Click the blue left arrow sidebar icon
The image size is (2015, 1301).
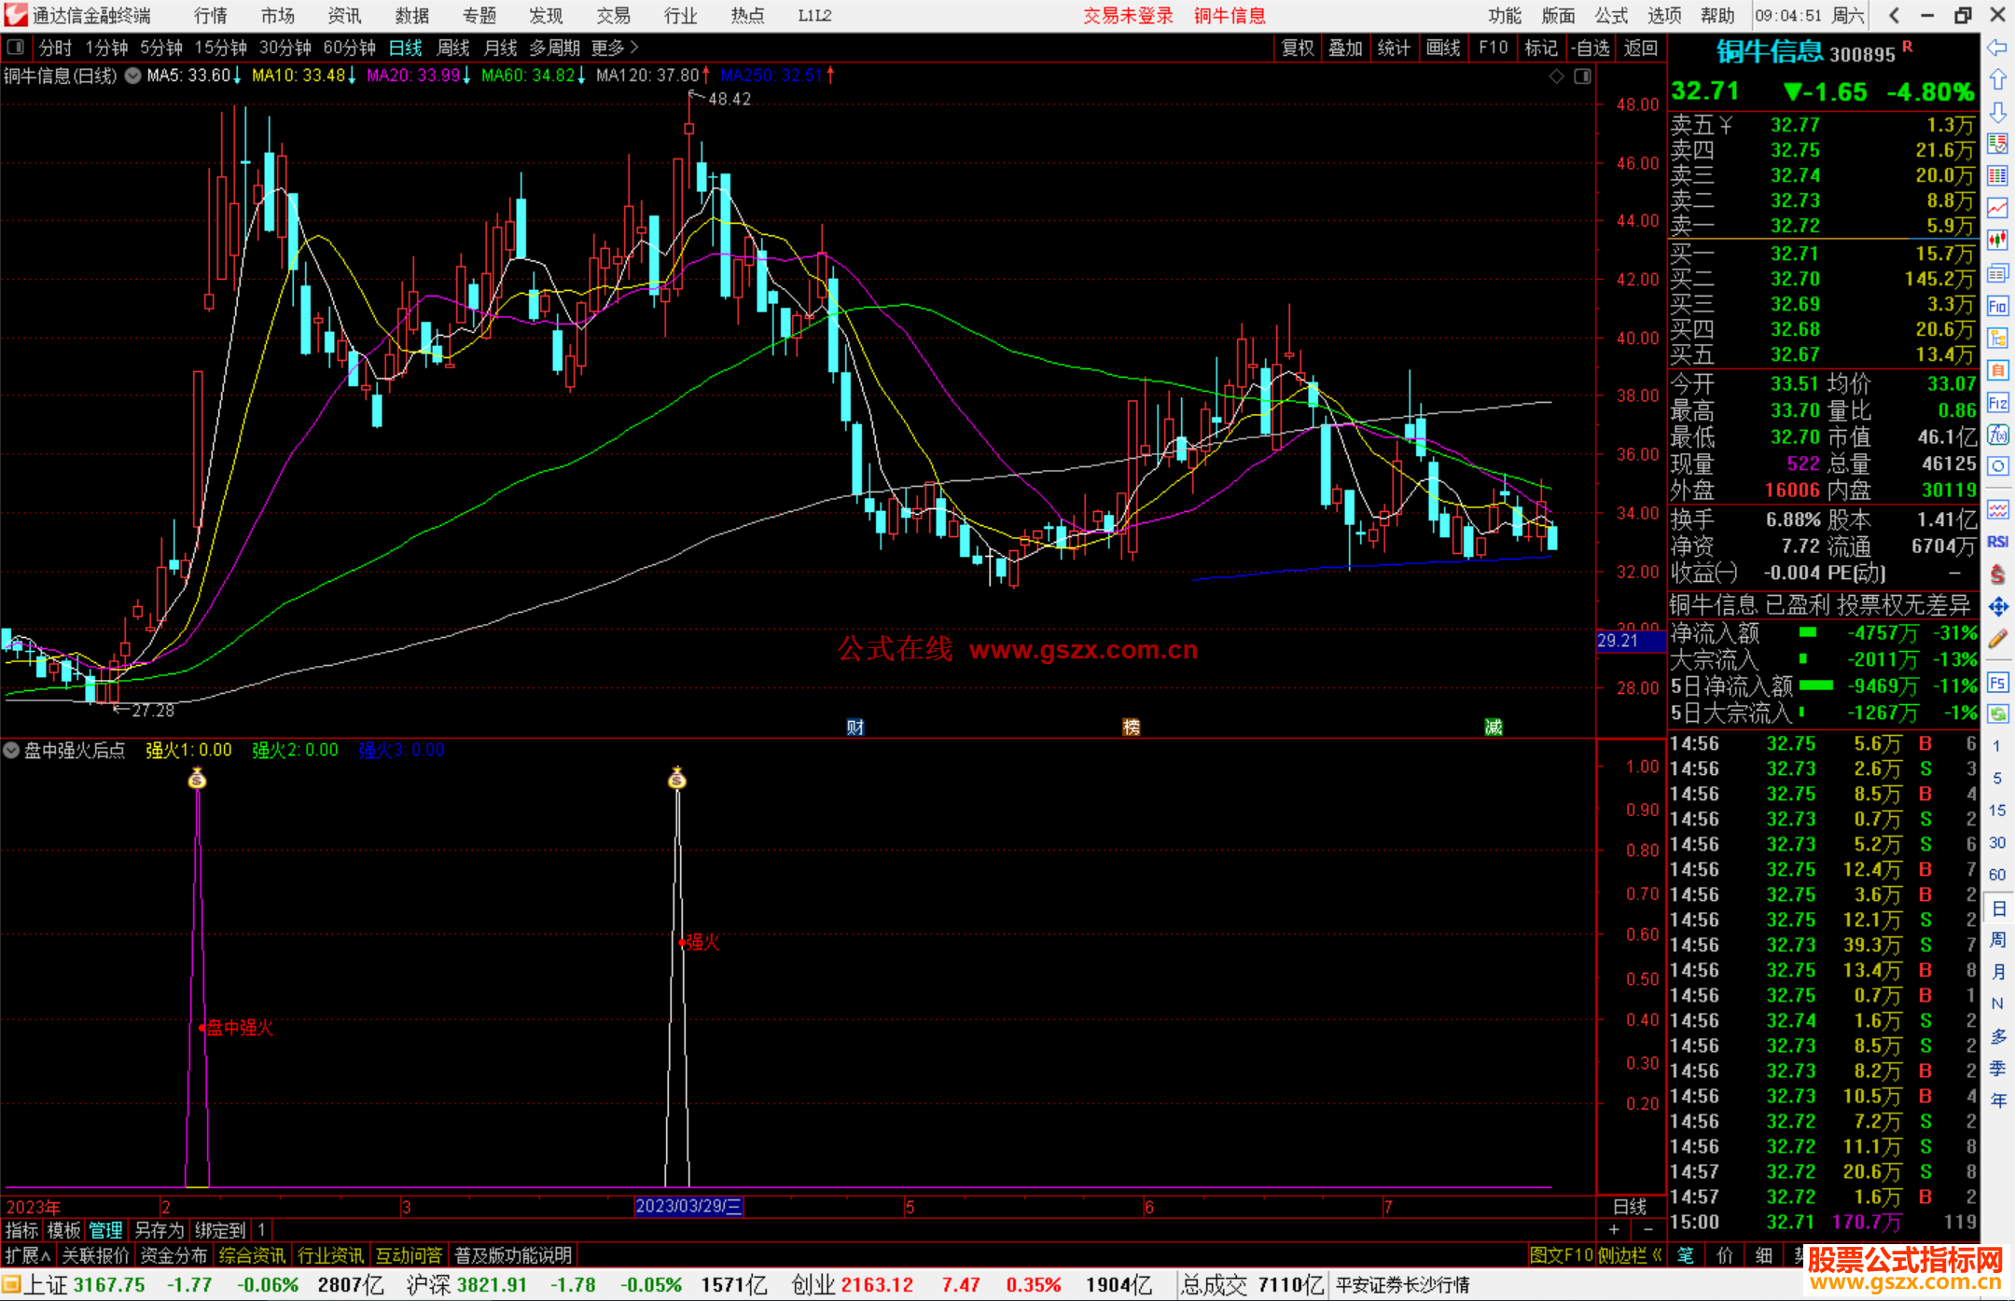1997,48
